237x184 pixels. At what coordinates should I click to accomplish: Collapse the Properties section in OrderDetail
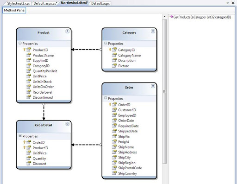[20, 136]
